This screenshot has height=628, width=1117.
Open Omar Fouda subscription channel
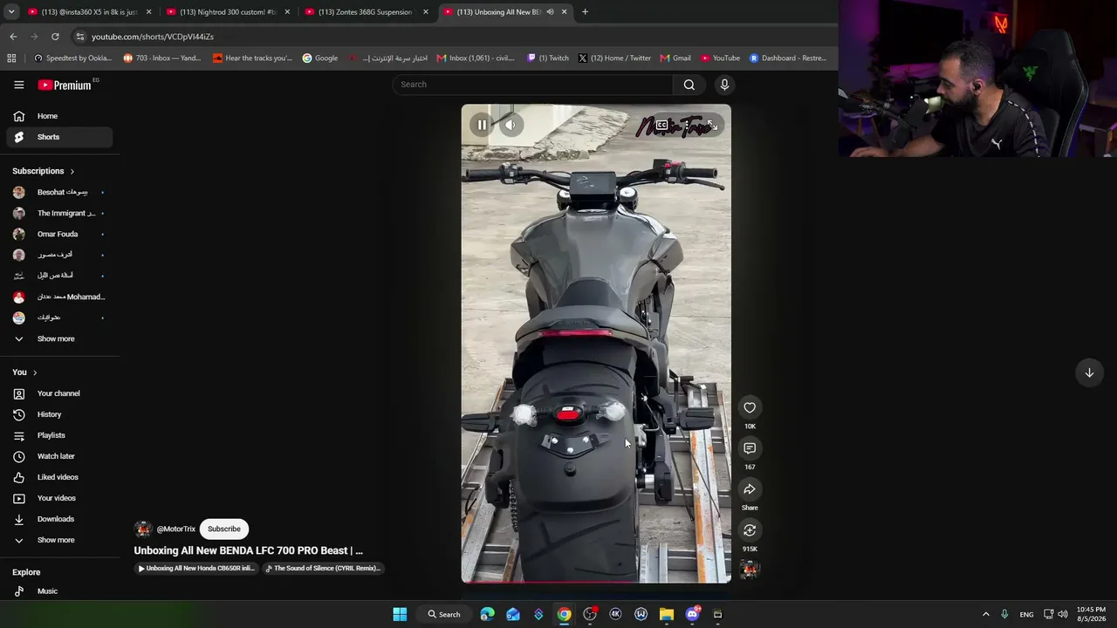pos(59,234)
